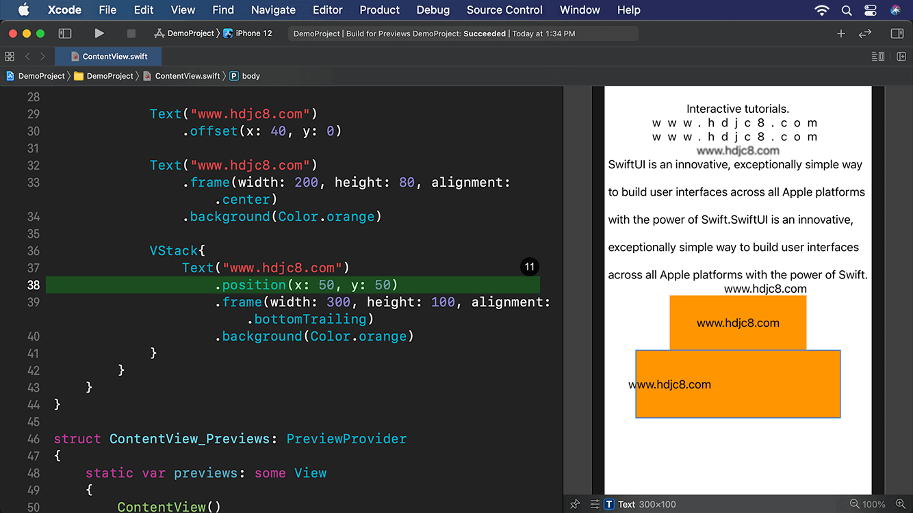Click ContentView() on line 50

coord(169,507)
